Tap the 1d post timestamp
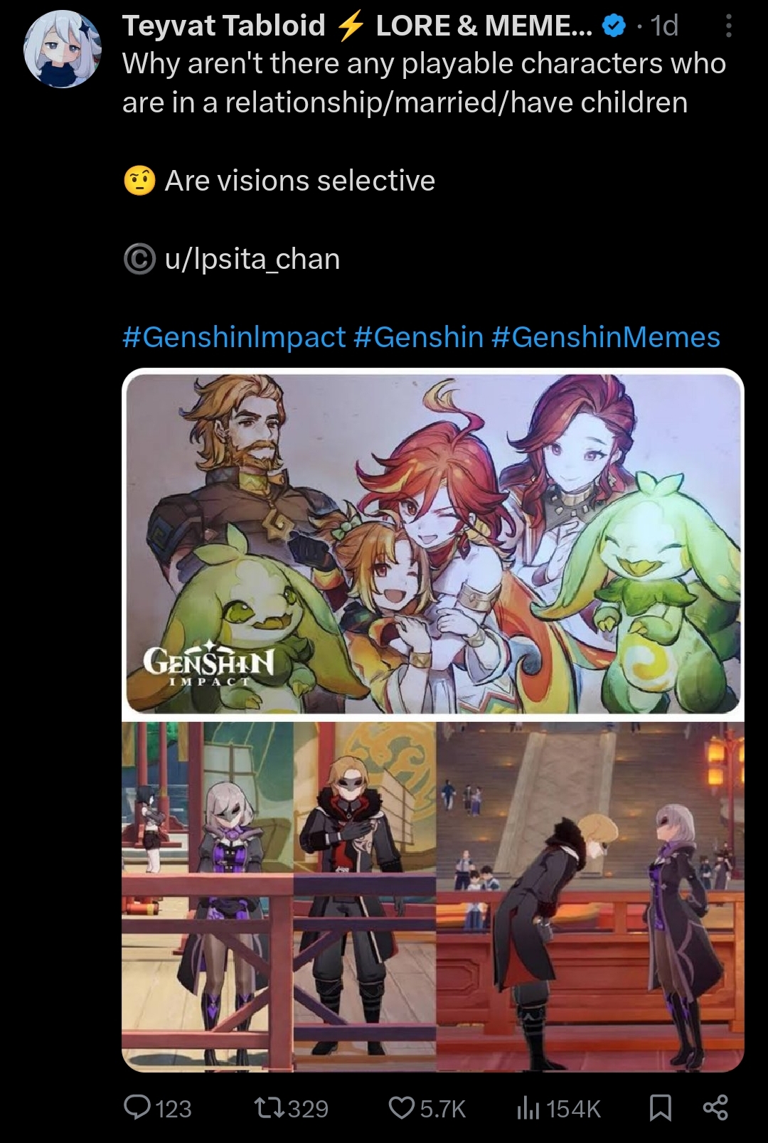This screenshot has height=1143, width=768. click(x=664, y=26)
